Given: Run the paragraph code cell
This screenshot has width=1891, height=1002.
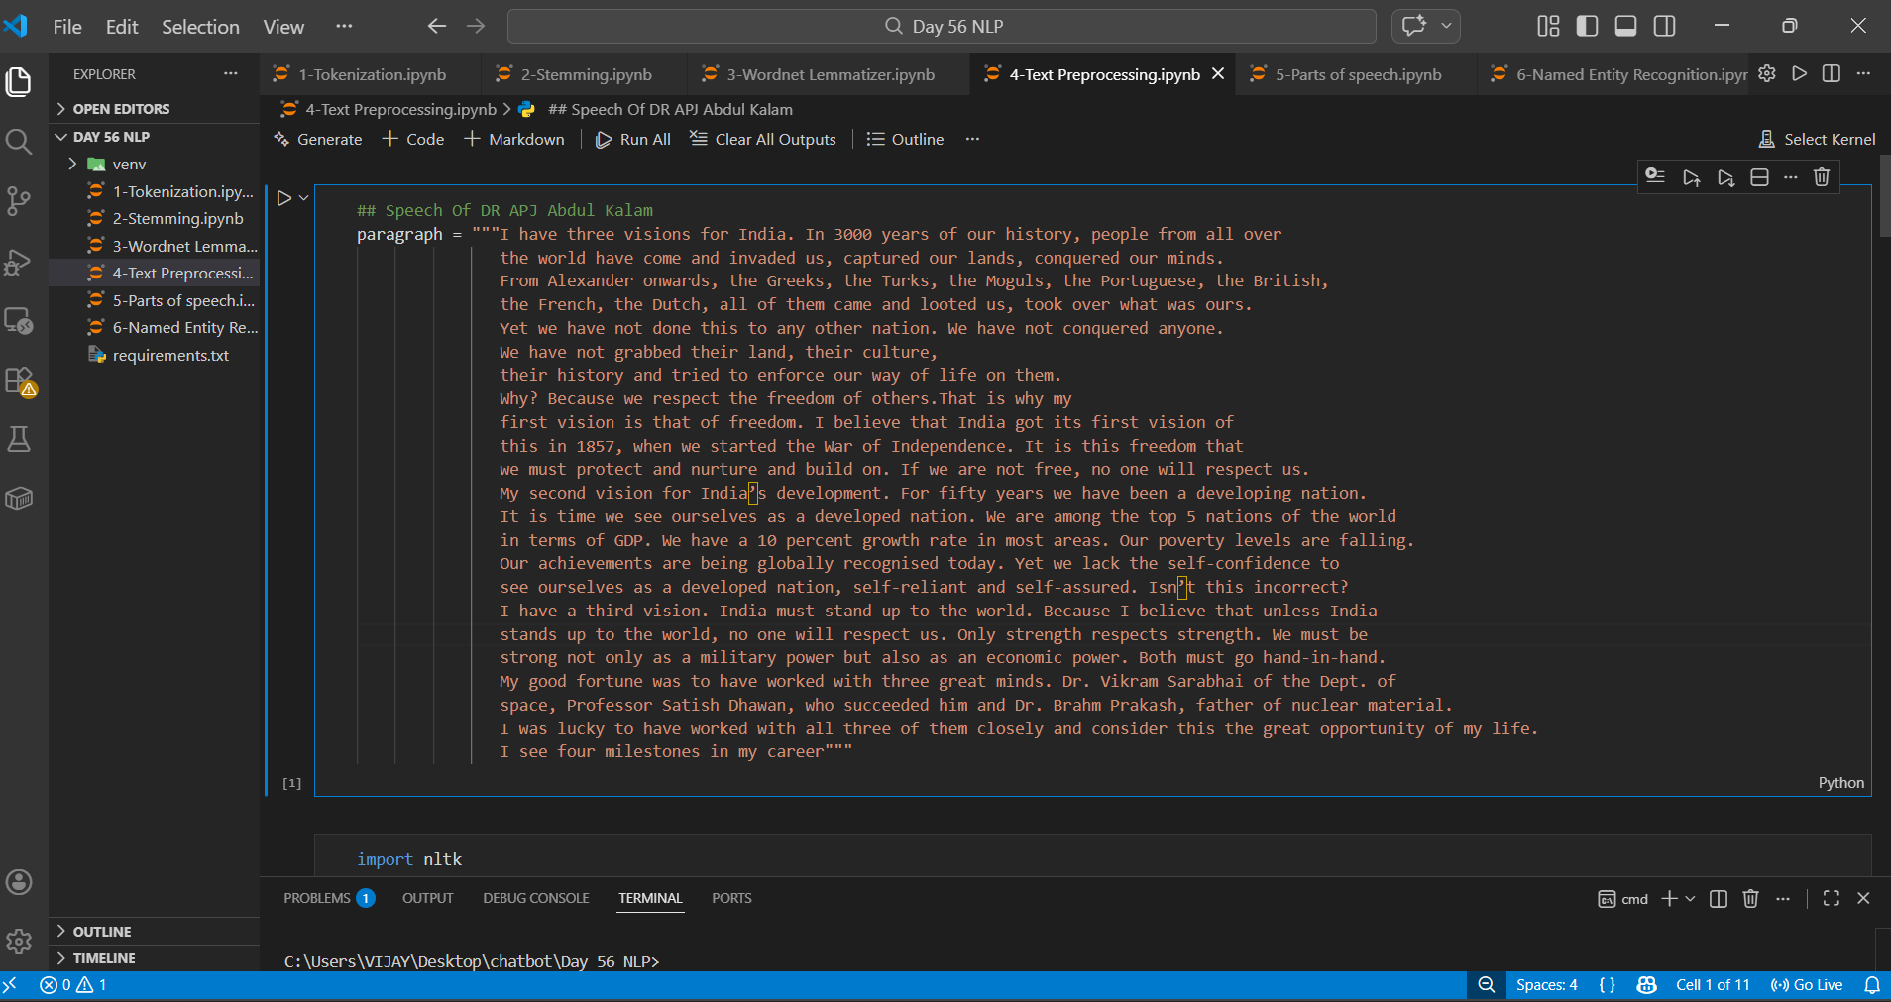Looking at the screenshot, I should tap(284, 198).
